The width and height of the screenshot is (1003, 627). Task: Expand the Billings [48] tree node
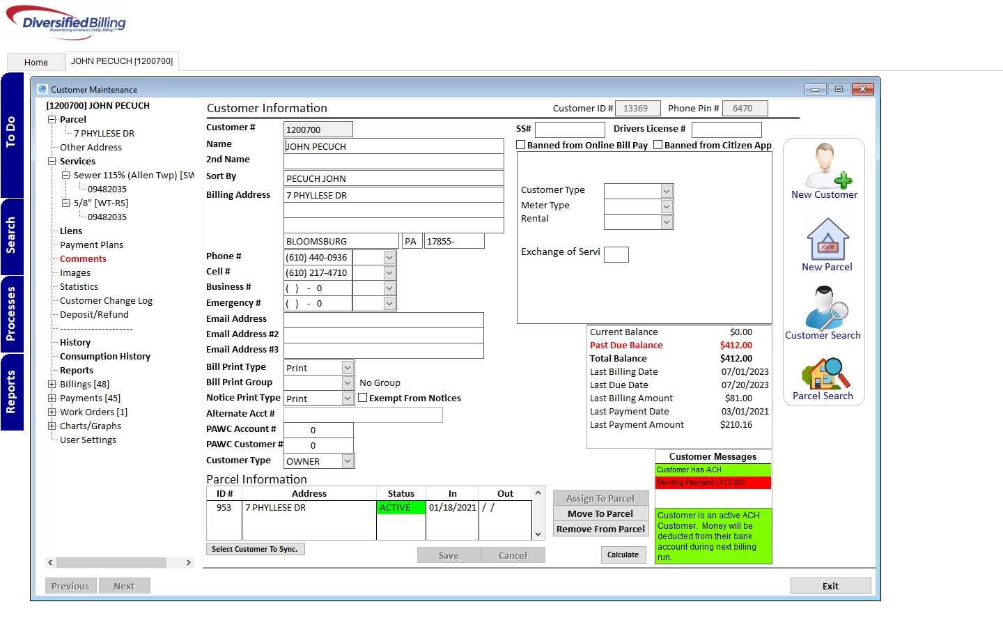(x=52, y=384)
